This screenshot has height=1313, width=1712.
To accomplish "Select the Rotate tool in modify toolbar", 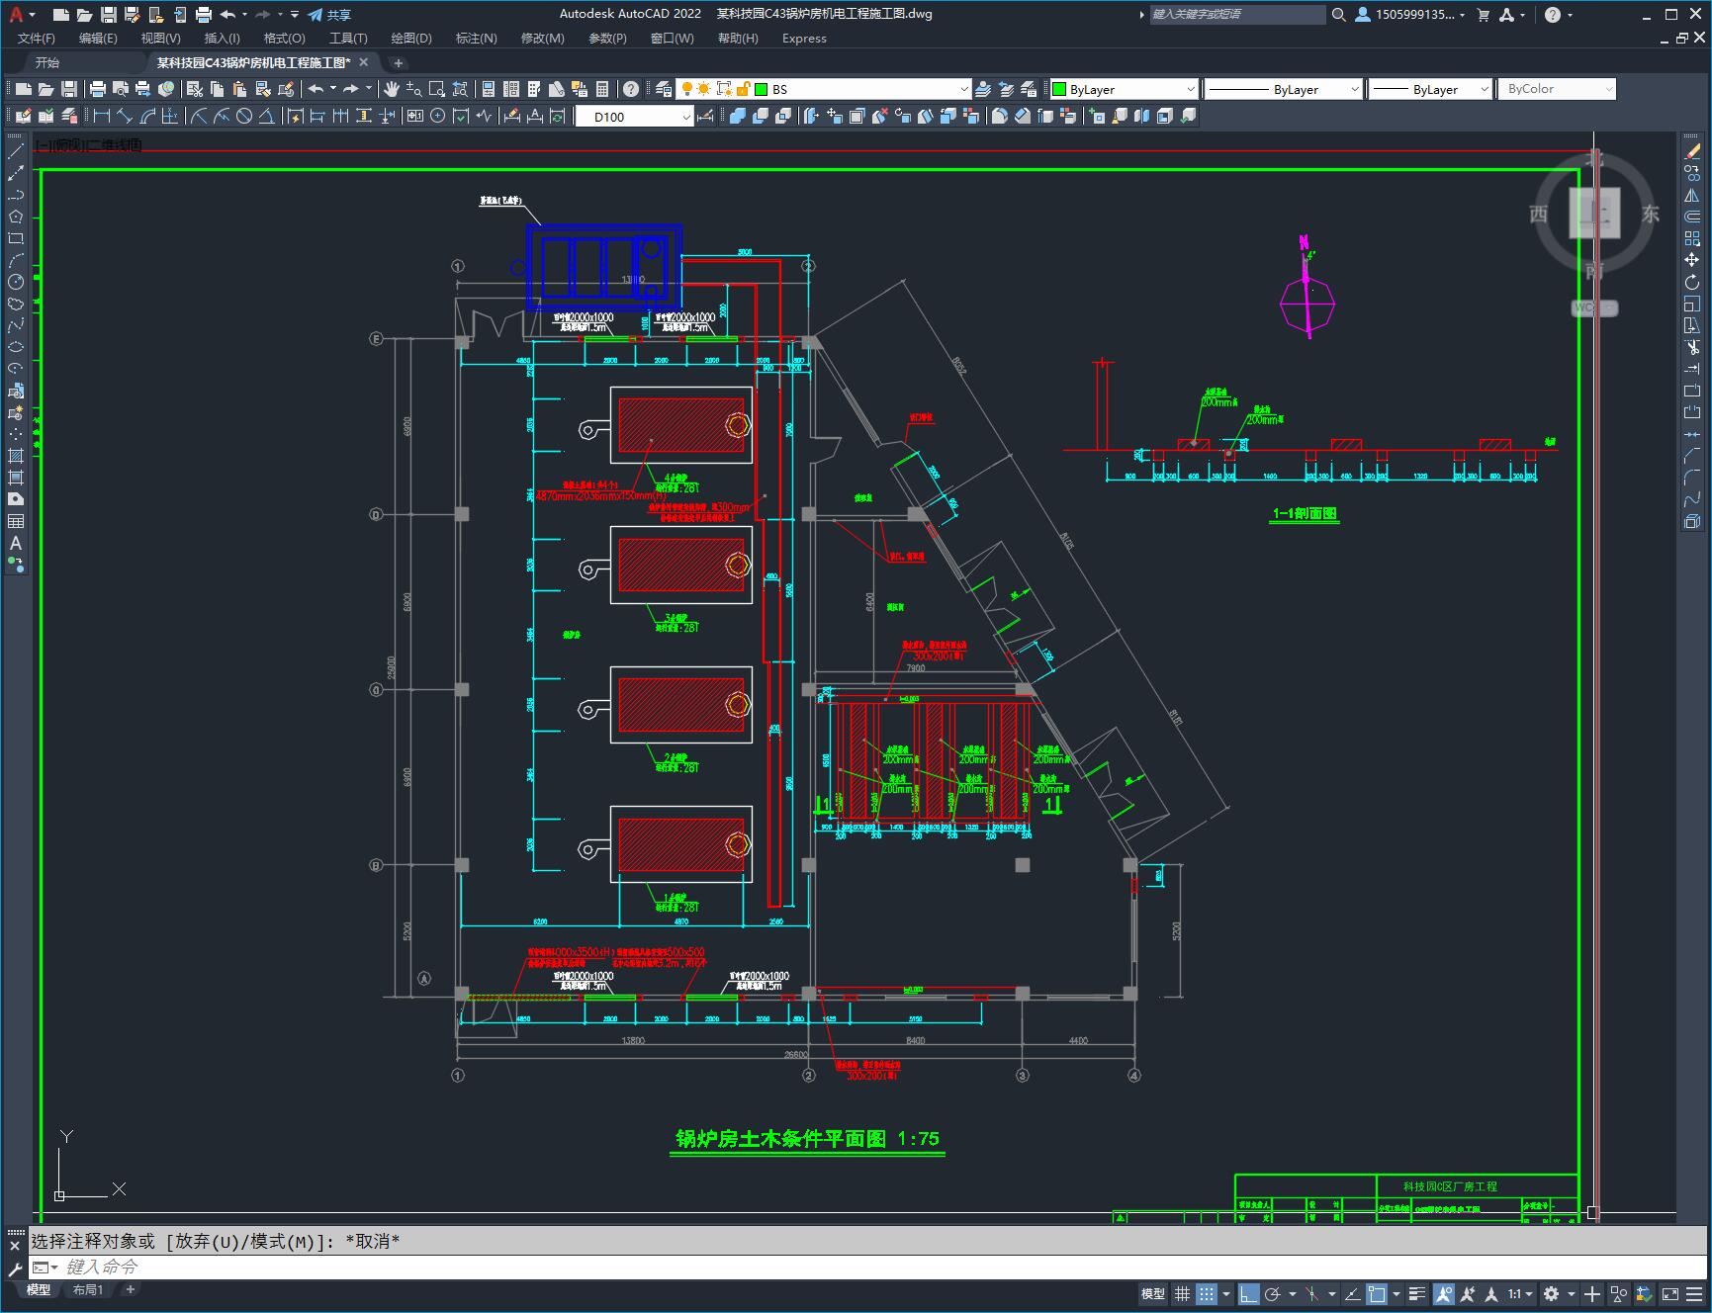I will point(1692,282).
